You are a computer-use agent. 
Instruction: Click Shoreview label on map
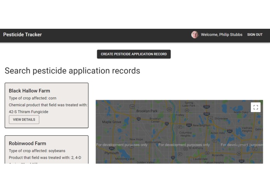(221, 119)
